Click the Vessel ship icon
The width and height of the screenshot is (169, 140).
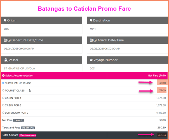[x=5, y=60]
